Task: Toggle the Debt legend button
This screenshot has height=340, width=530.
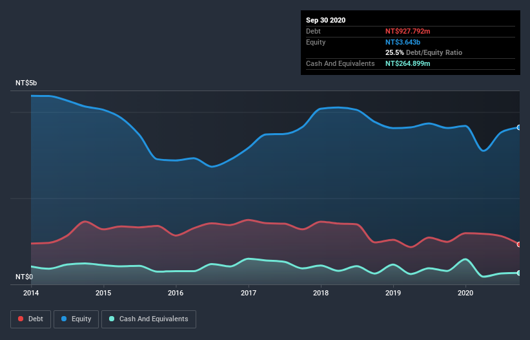Action: [31, 319]
